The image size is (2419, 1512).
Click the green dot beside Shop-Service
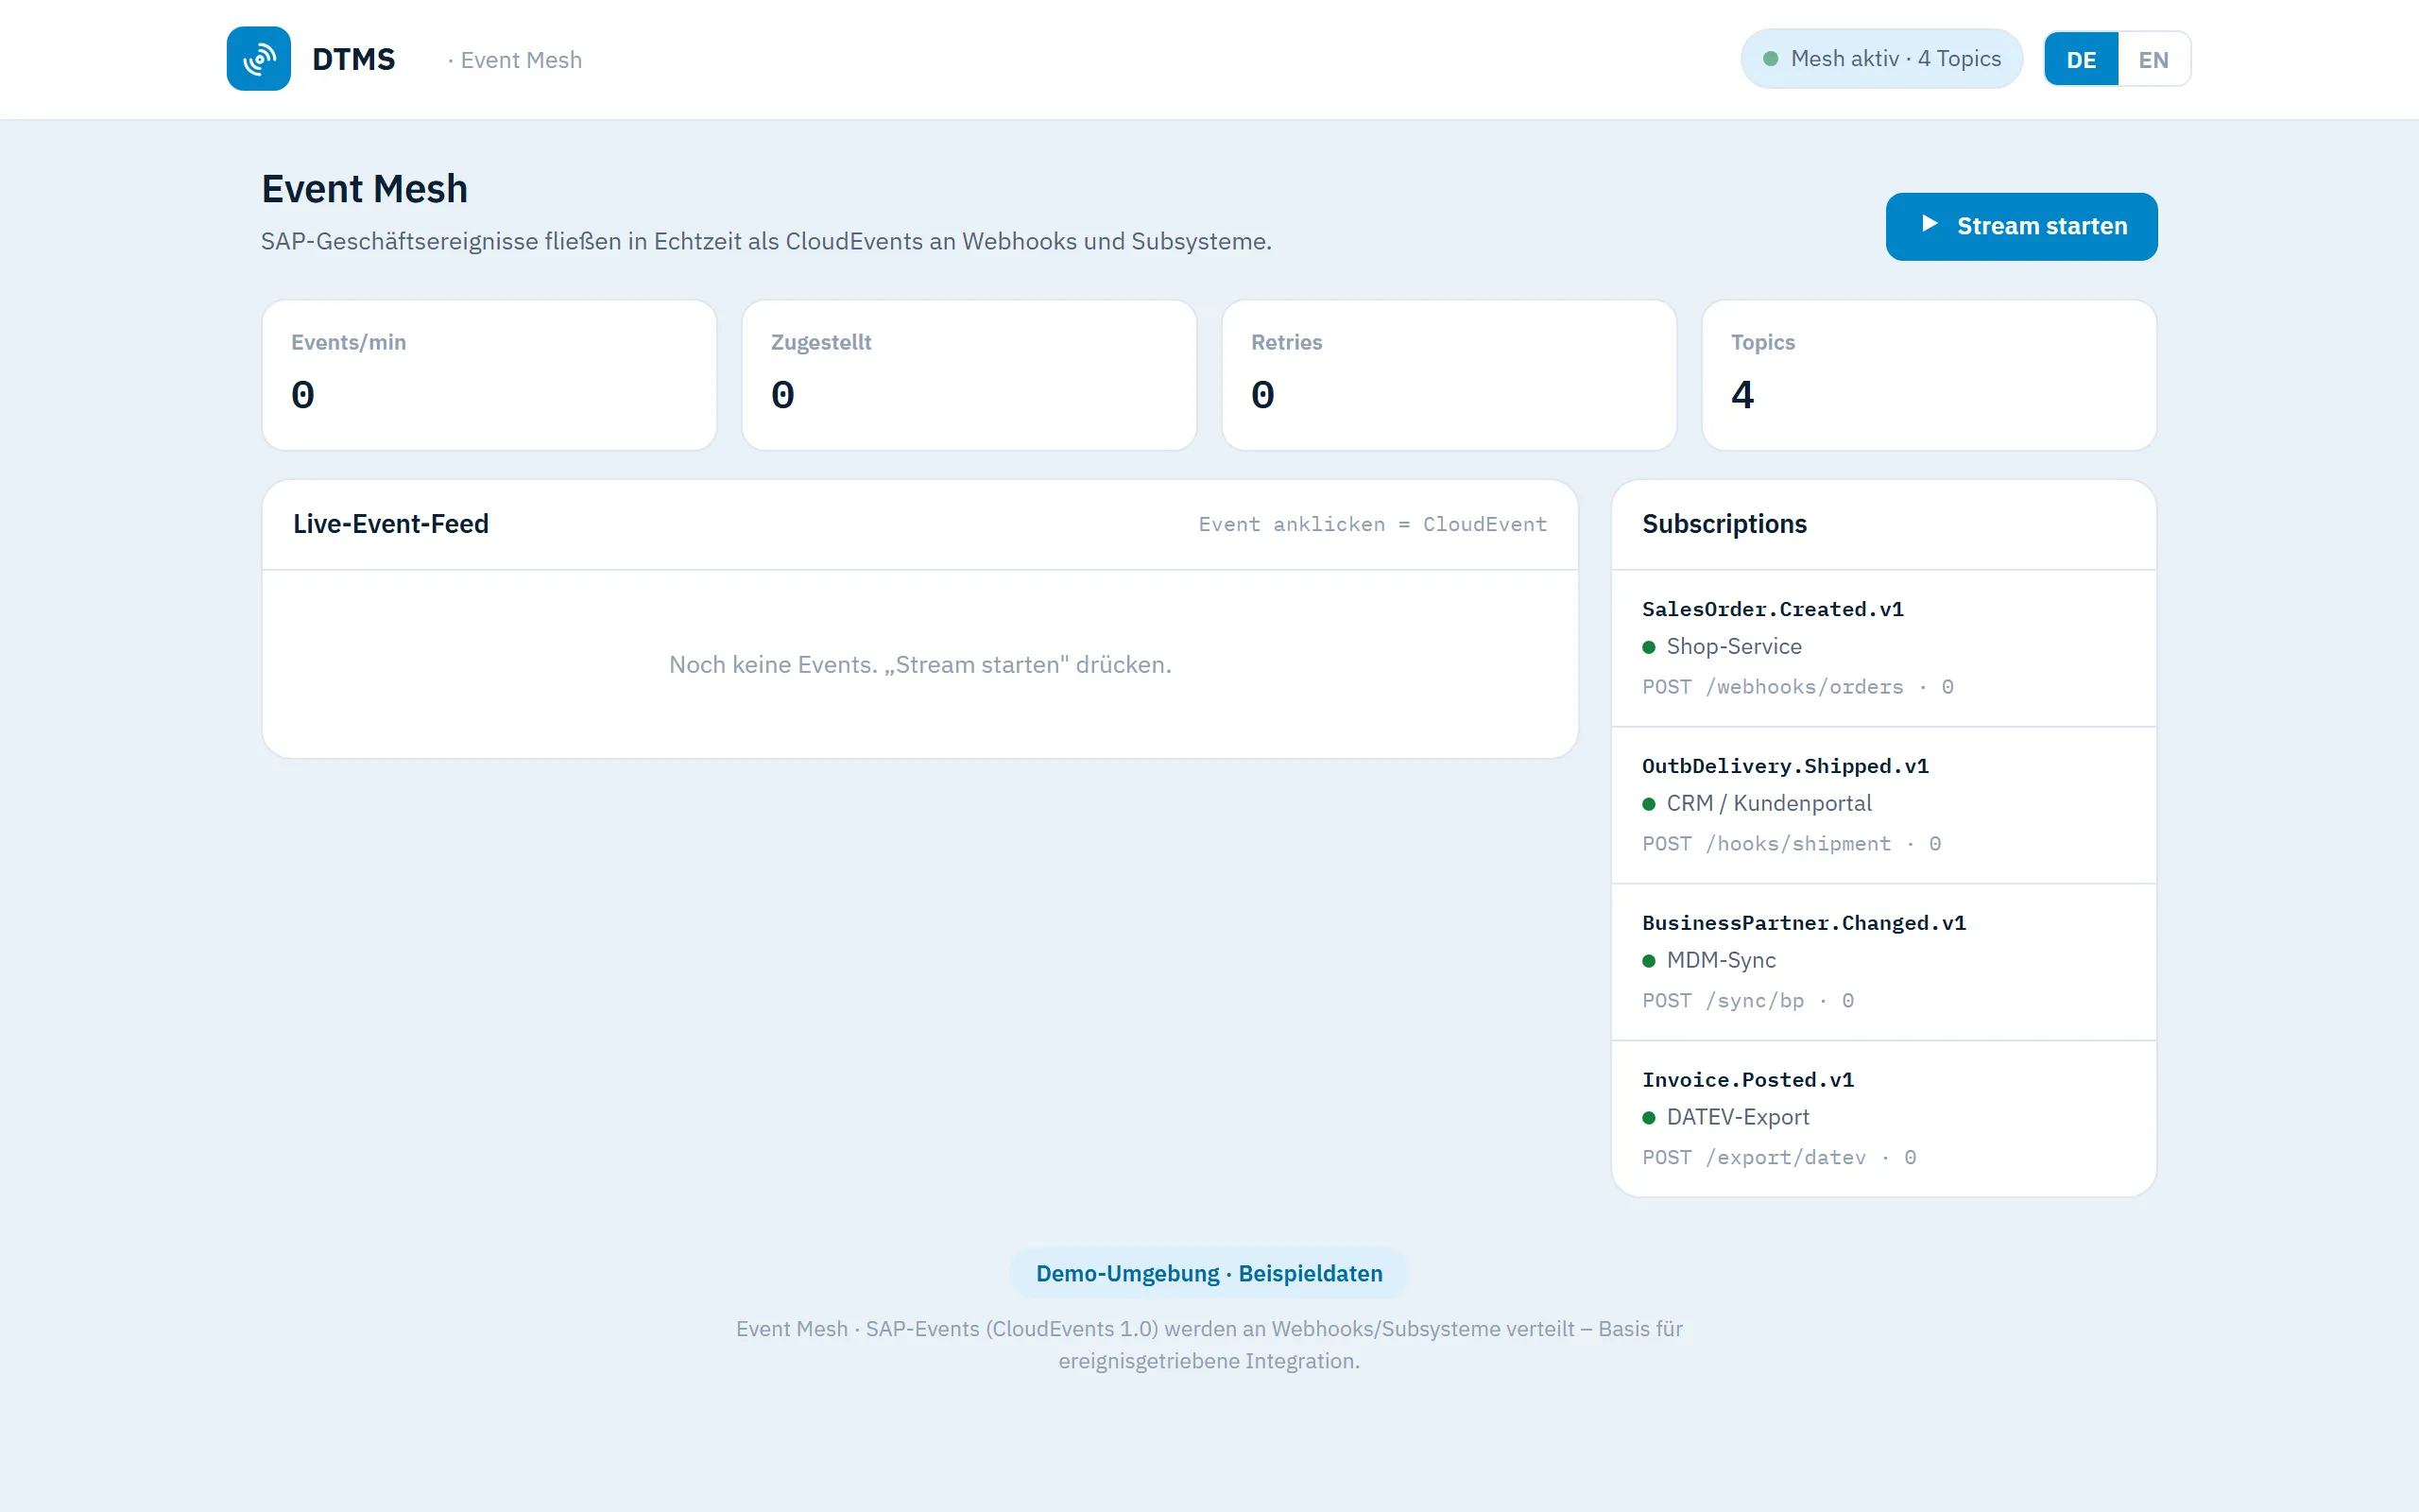point(1648,647)
